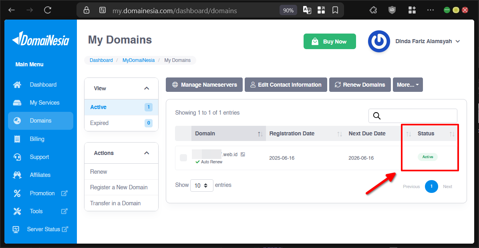Viewport: 479px width, 248px height.
Task: Click the uBlock shield icon
Action: (392, 10)
